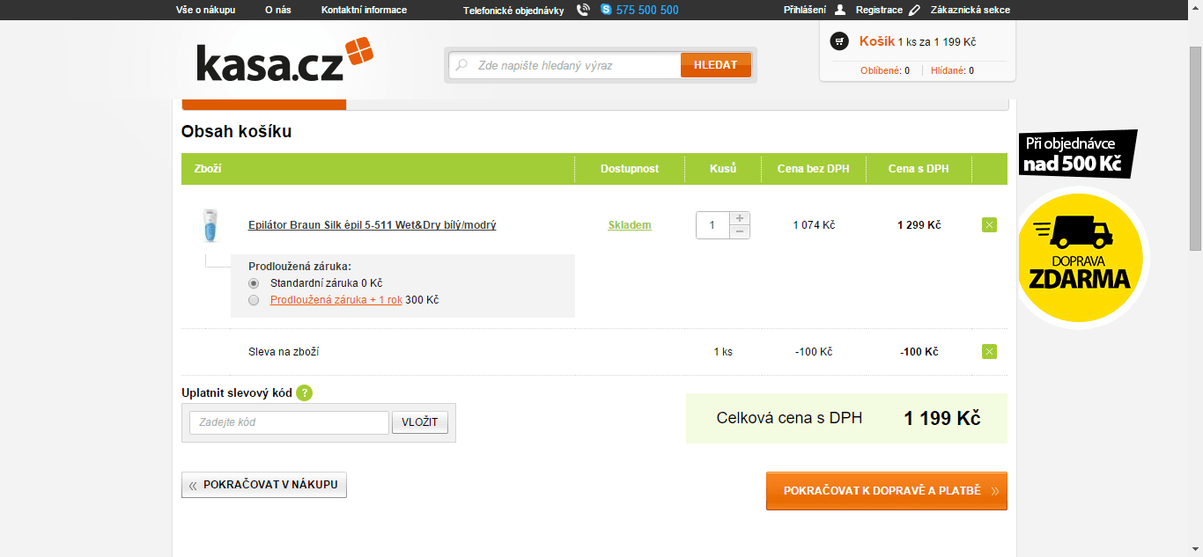Open the cart via black basket icon
Viewport: 1203px width, 557px height.
click(840, 41)
